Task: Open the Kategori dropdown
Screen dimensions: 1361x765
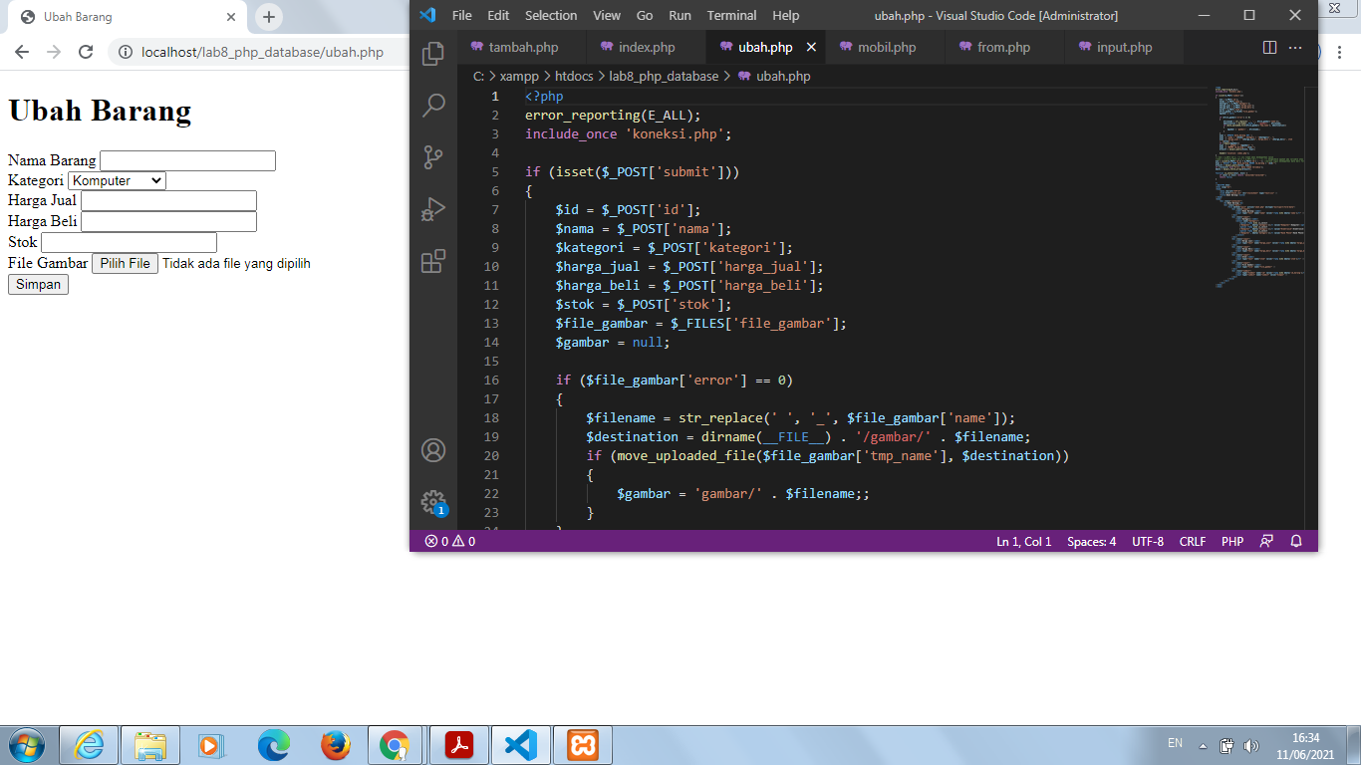Action: 117,180
